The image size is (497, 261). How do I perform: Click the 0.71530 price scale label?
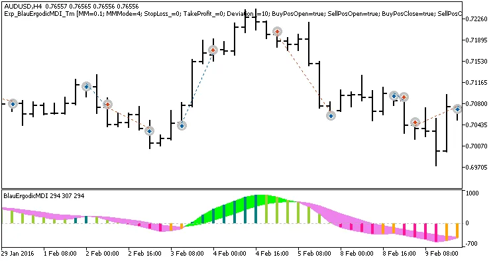click(476, 62)
